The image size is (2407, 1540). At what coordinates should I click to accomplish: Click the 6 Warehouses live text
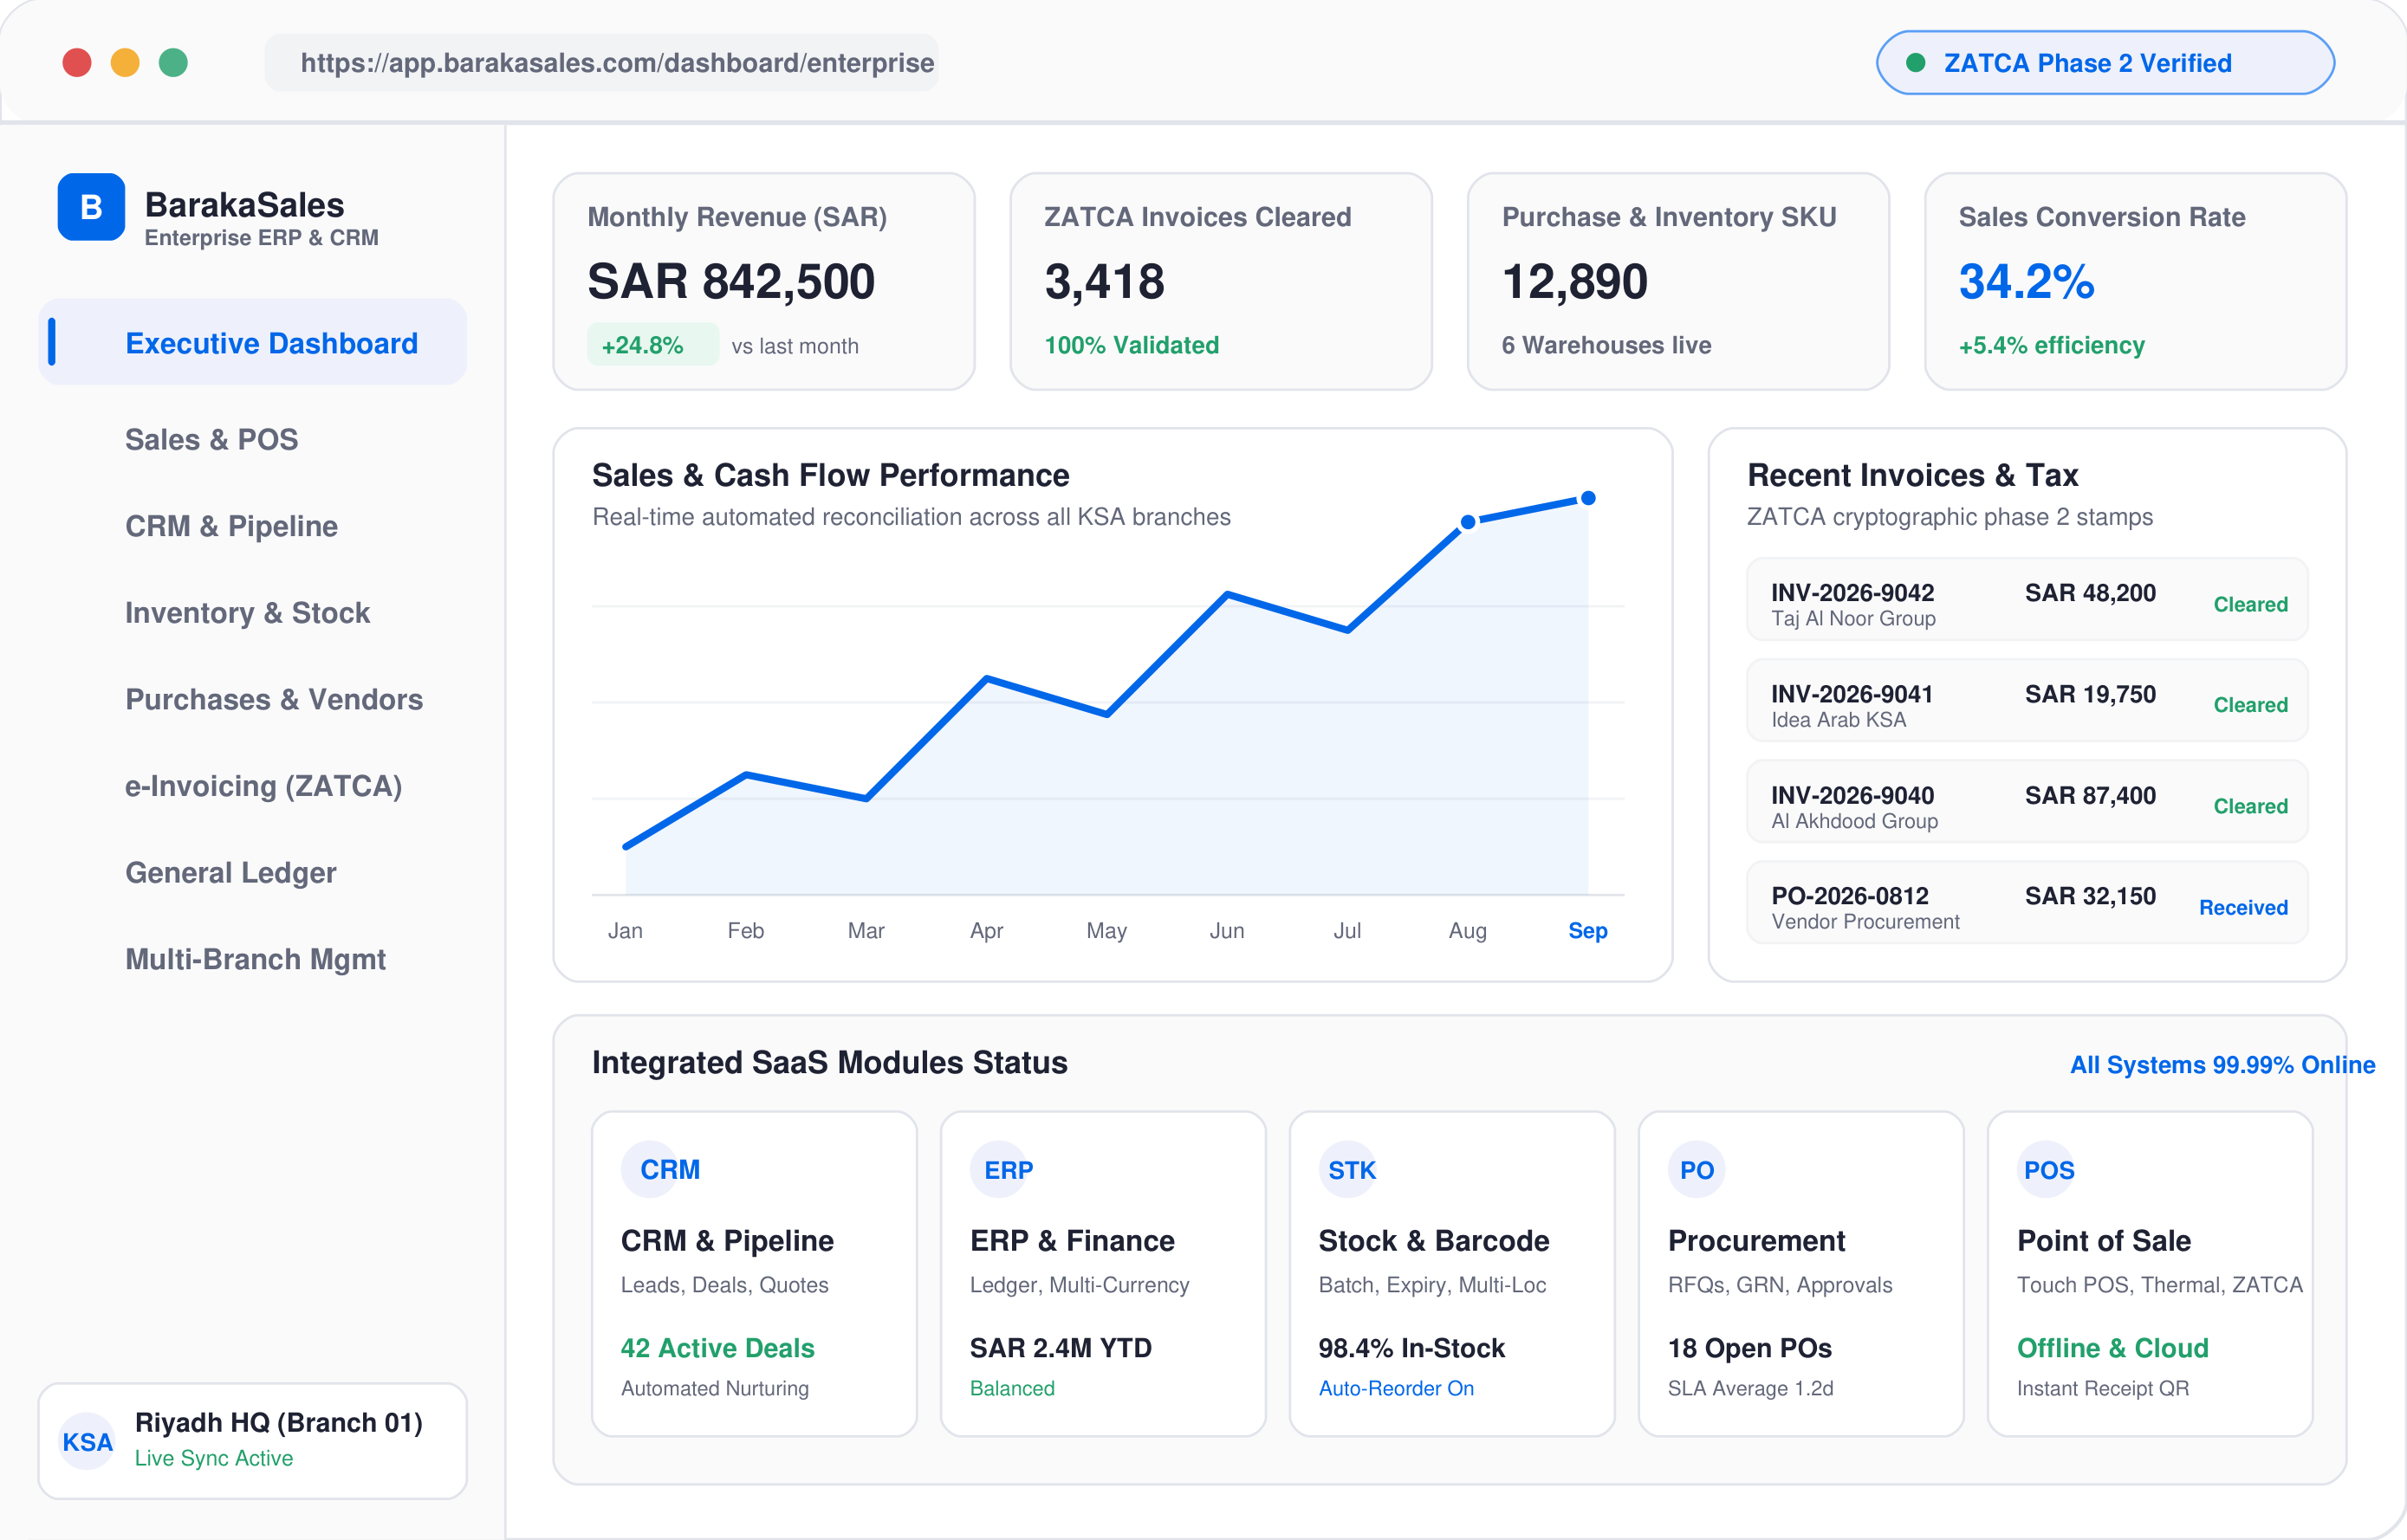pyautogui.click(x=1606, y=345)
